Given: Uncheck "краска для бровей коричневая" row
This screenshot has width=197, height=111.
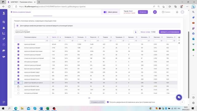Looking at the screenshot, I should [18, 51].
